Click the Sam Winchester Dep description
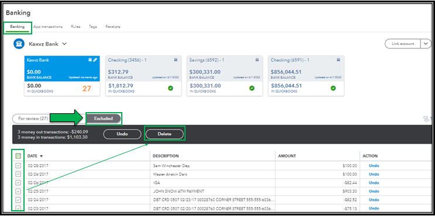The width and height of the screenshot is (435, 216). point(172,166)
